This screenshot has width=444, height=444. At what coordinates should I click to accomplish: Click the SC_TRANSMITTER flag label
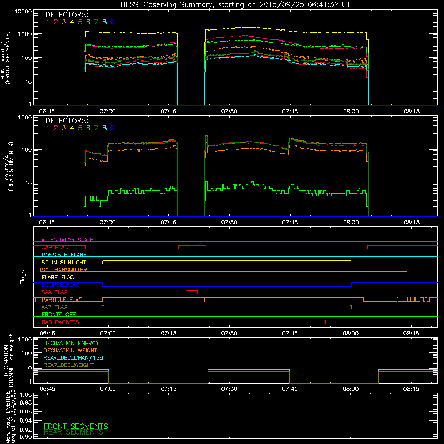(64, 270)
